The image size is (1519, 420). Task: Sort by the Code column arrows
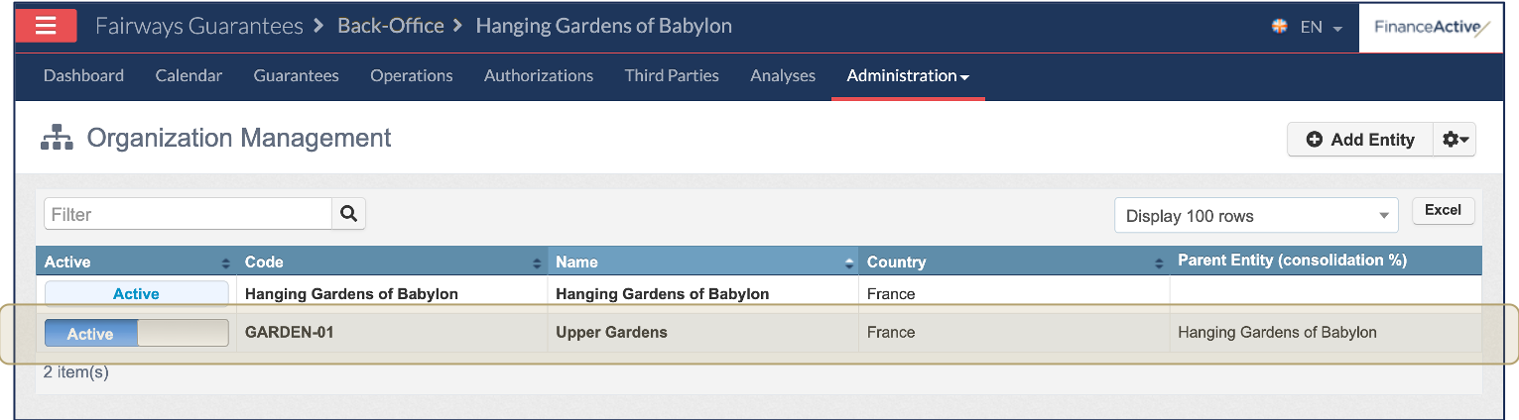537,262
